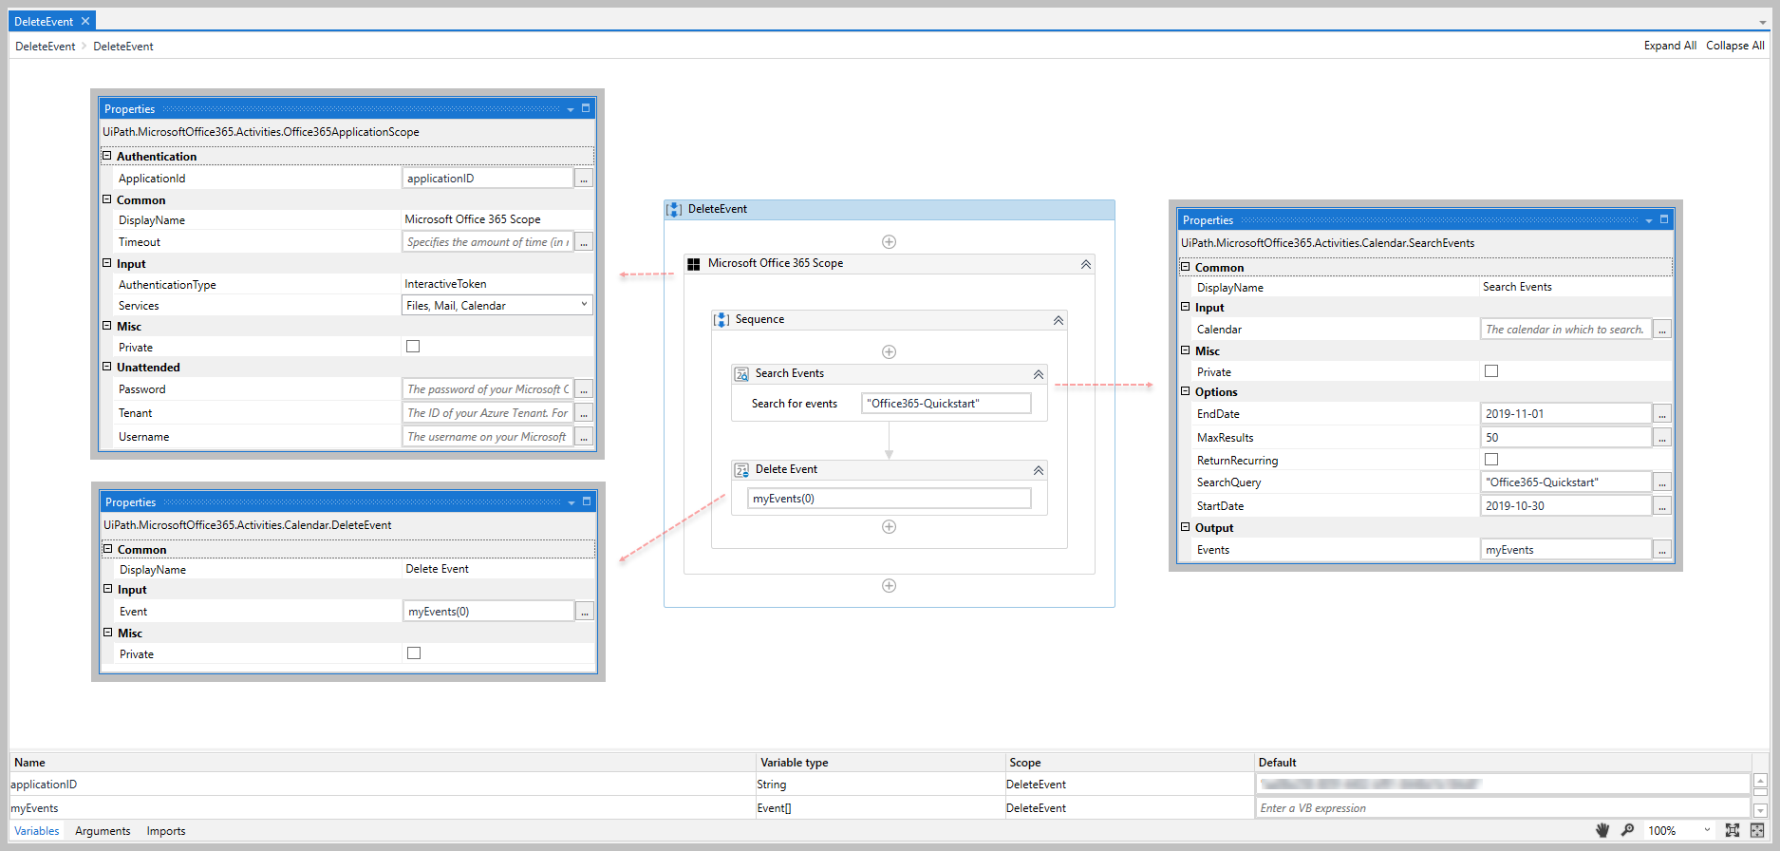Activate the pan hand tool in status bar
This screenshot has width=1780, height=851.
1602,830
